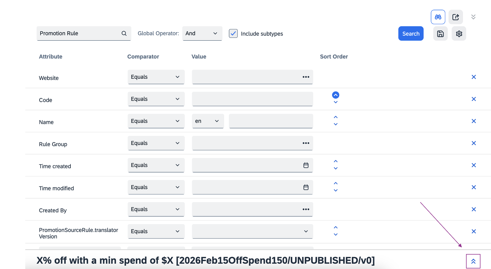
Task: Expand the Website comparator Equals dropdown
Action: point(156,77)
